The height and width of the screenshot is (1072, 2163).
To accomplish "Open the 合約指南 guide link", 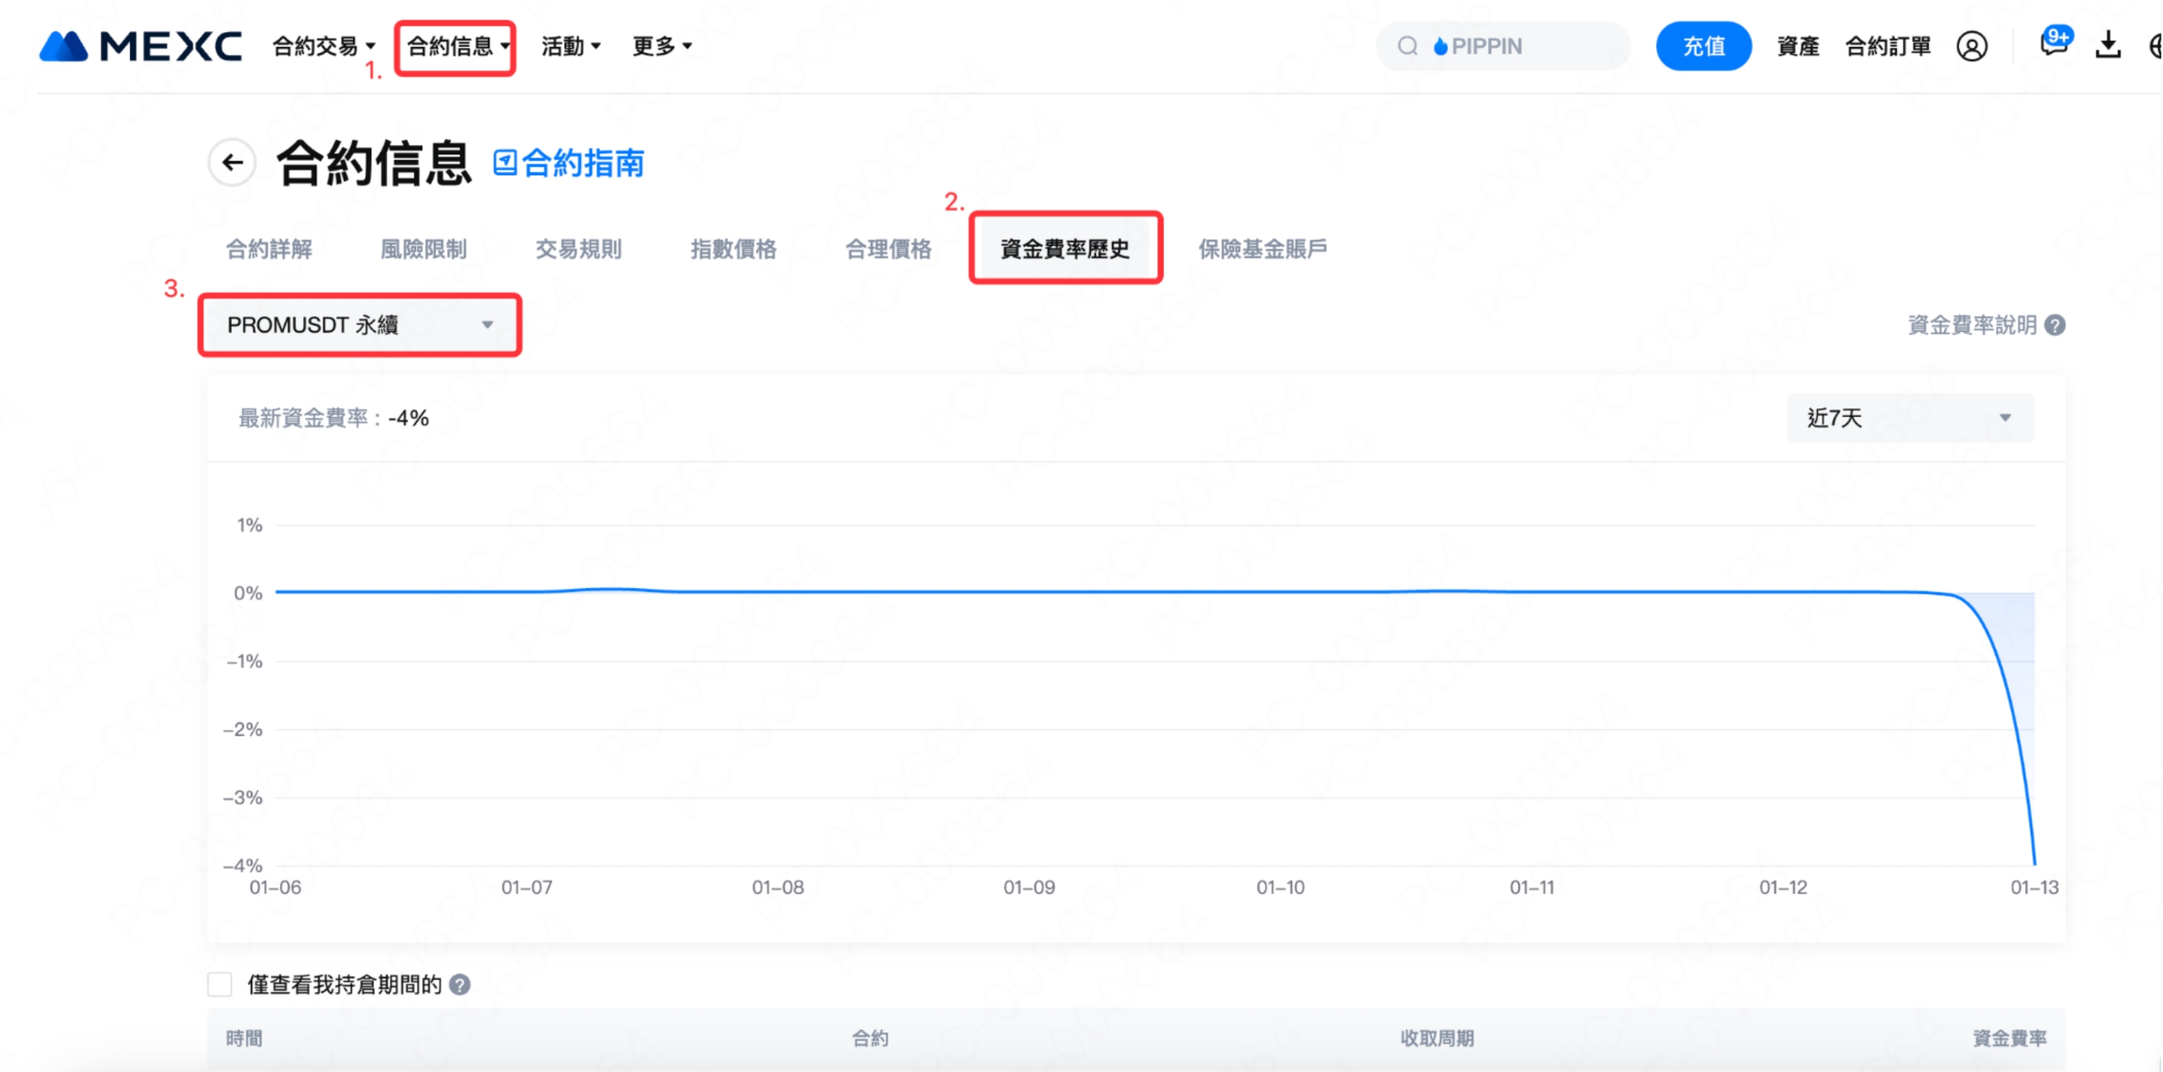I will (569, 163).
